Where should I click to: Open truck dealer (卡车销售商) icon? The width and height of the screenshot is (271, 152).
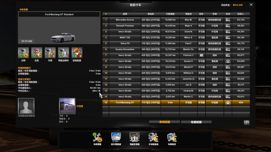tap(153, 137)
